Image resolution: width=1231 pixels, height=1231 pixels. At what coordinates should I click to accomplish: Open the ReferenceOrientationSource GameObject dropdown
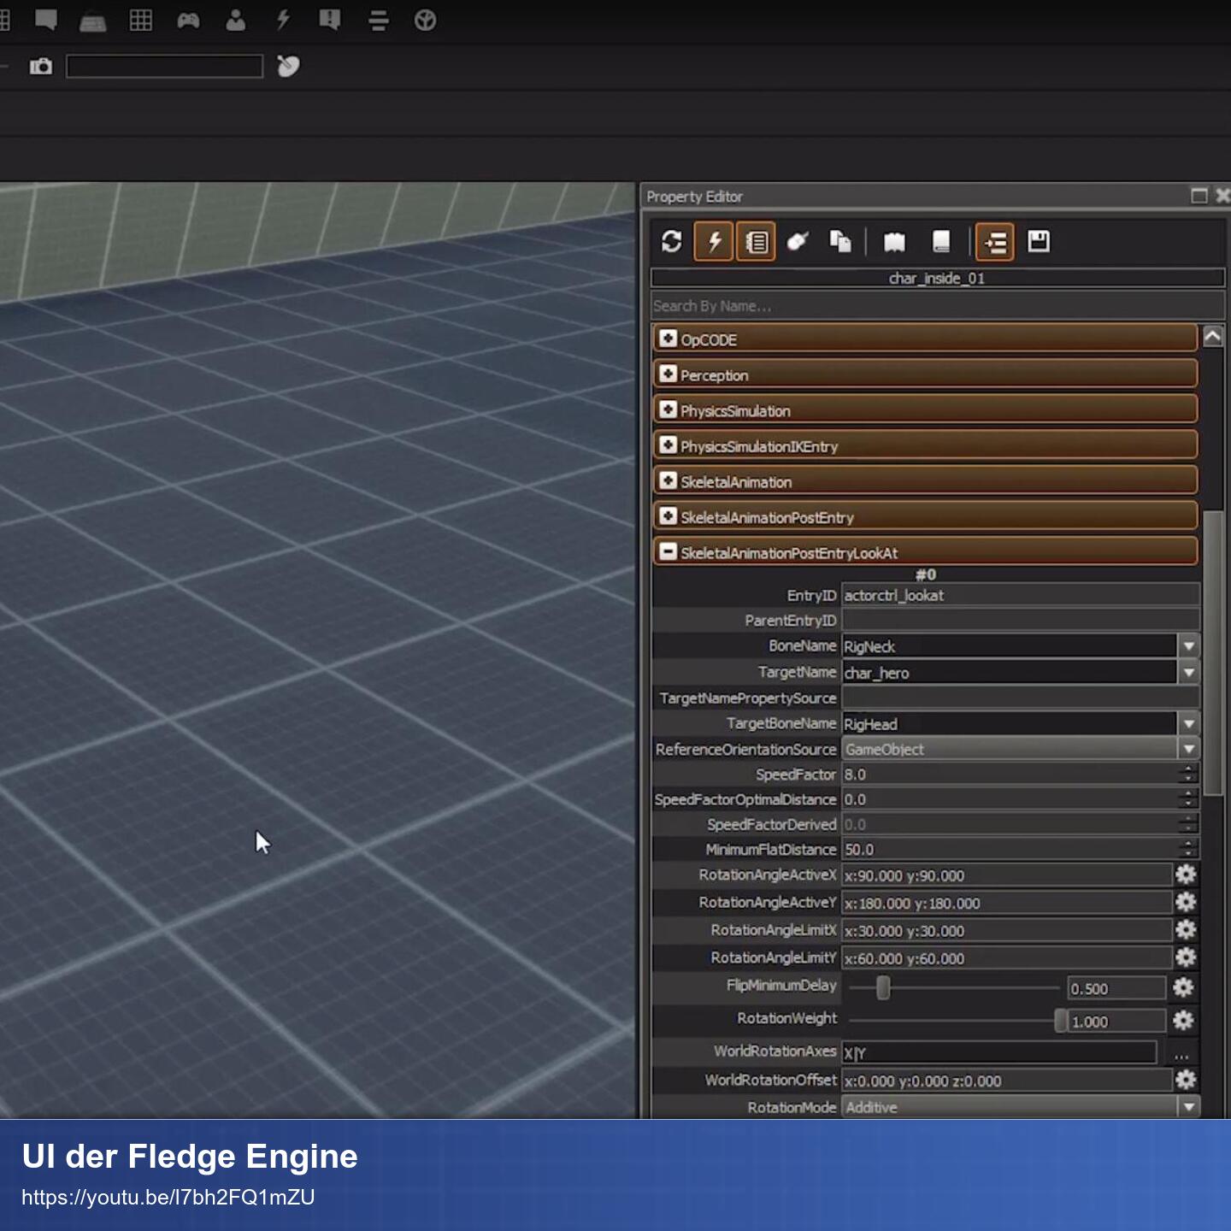coord(1021,750)
